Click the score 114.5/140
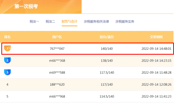The image size is (174, 104). point(107,96)
